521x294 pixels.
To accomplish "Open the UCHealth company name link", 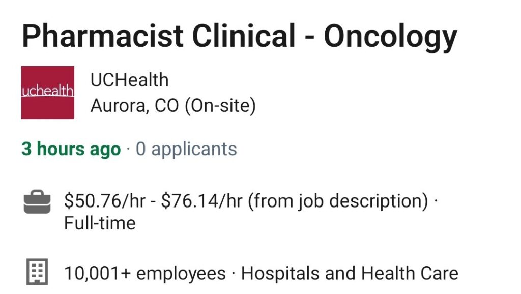I will (x=130, y=80).
